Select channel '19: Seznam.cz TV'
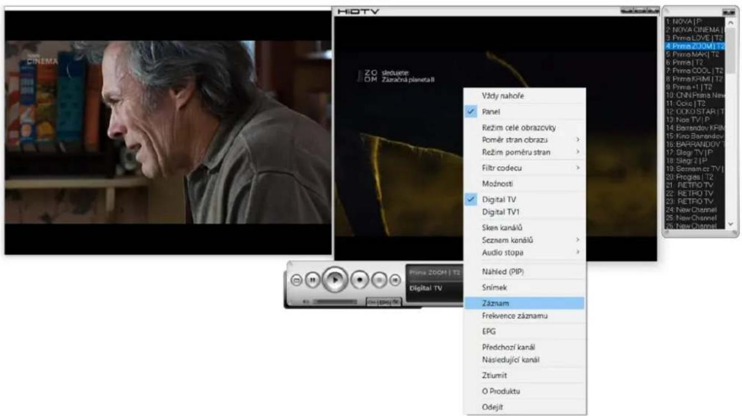 [695, 168]
